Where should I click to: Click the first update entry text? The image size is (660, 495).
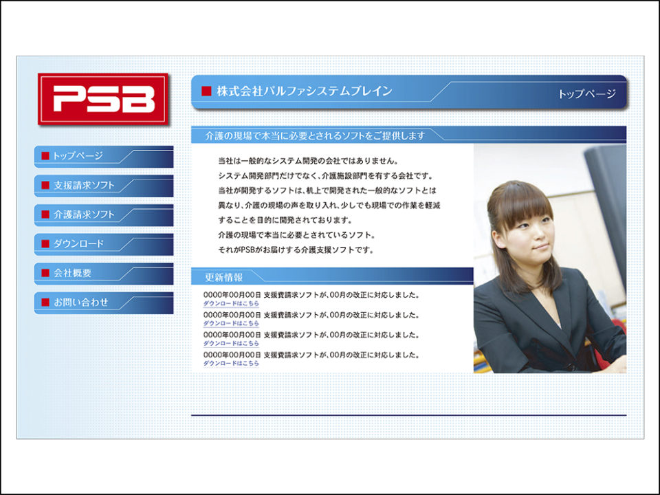[x=311, y=295]
